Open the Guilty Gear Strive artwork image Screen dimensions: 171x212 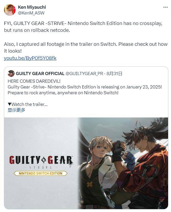click(86, 163)
